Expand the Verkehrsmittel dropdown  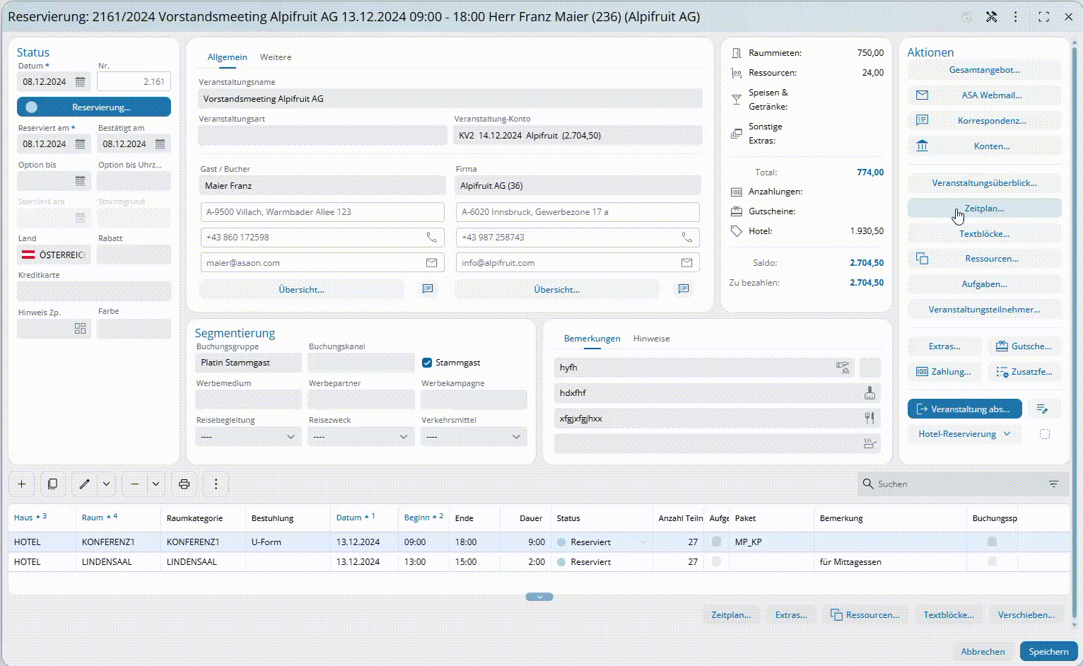pyautogui.click(x=474, y=437)
